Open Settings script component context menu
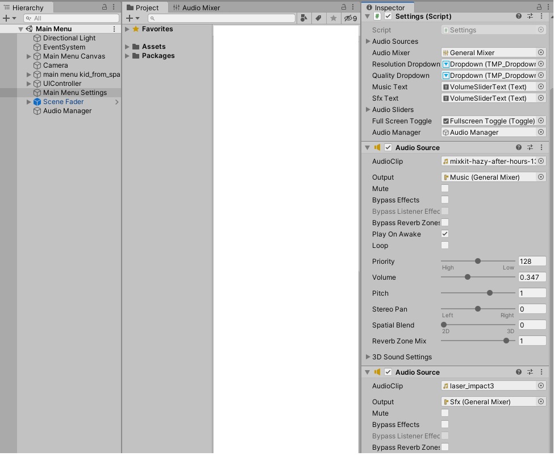The height and width of the screenshot is (456, 554). [541, 16]
